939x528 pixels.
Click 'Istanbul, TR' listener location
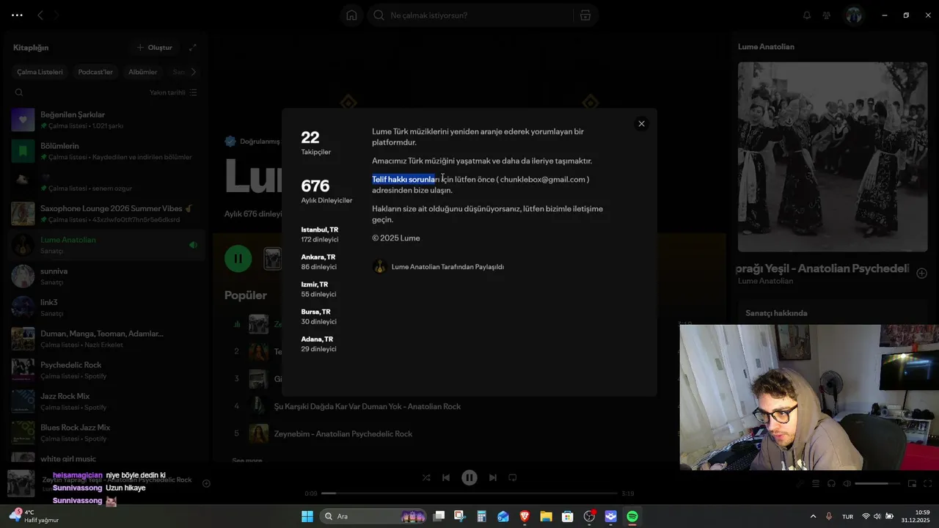tap(320, 230)
